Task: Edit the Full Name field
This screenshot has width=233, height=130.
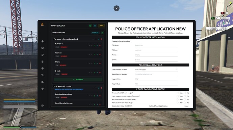Action: click(x=97, y=46)
